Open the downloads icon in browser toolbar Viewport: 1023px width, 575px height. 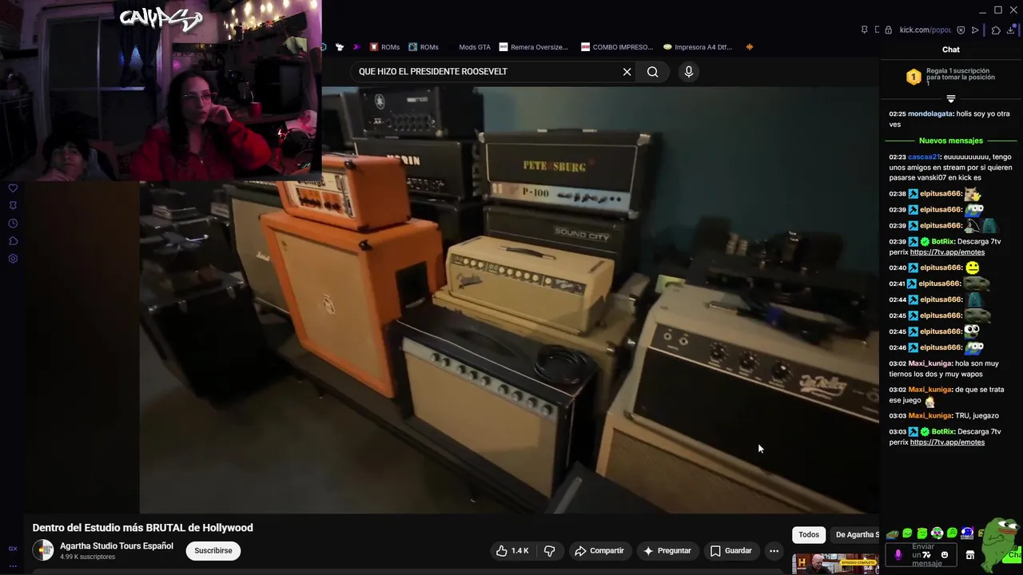(x=1011, y=30)
